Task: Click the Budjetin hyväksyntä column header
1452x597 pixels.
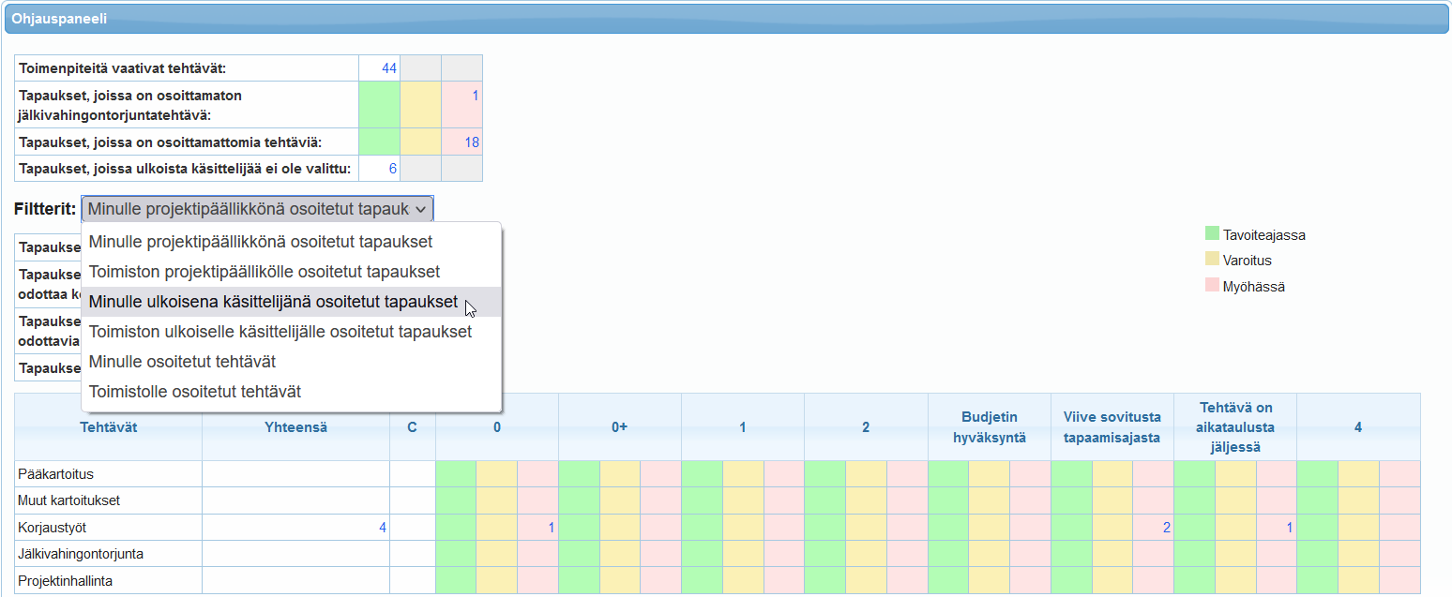Action: coord(989,427)
